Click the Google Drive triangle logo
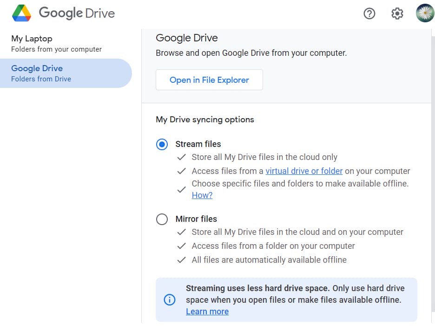This screenshot has height=326, width=435. click(21, 13)
